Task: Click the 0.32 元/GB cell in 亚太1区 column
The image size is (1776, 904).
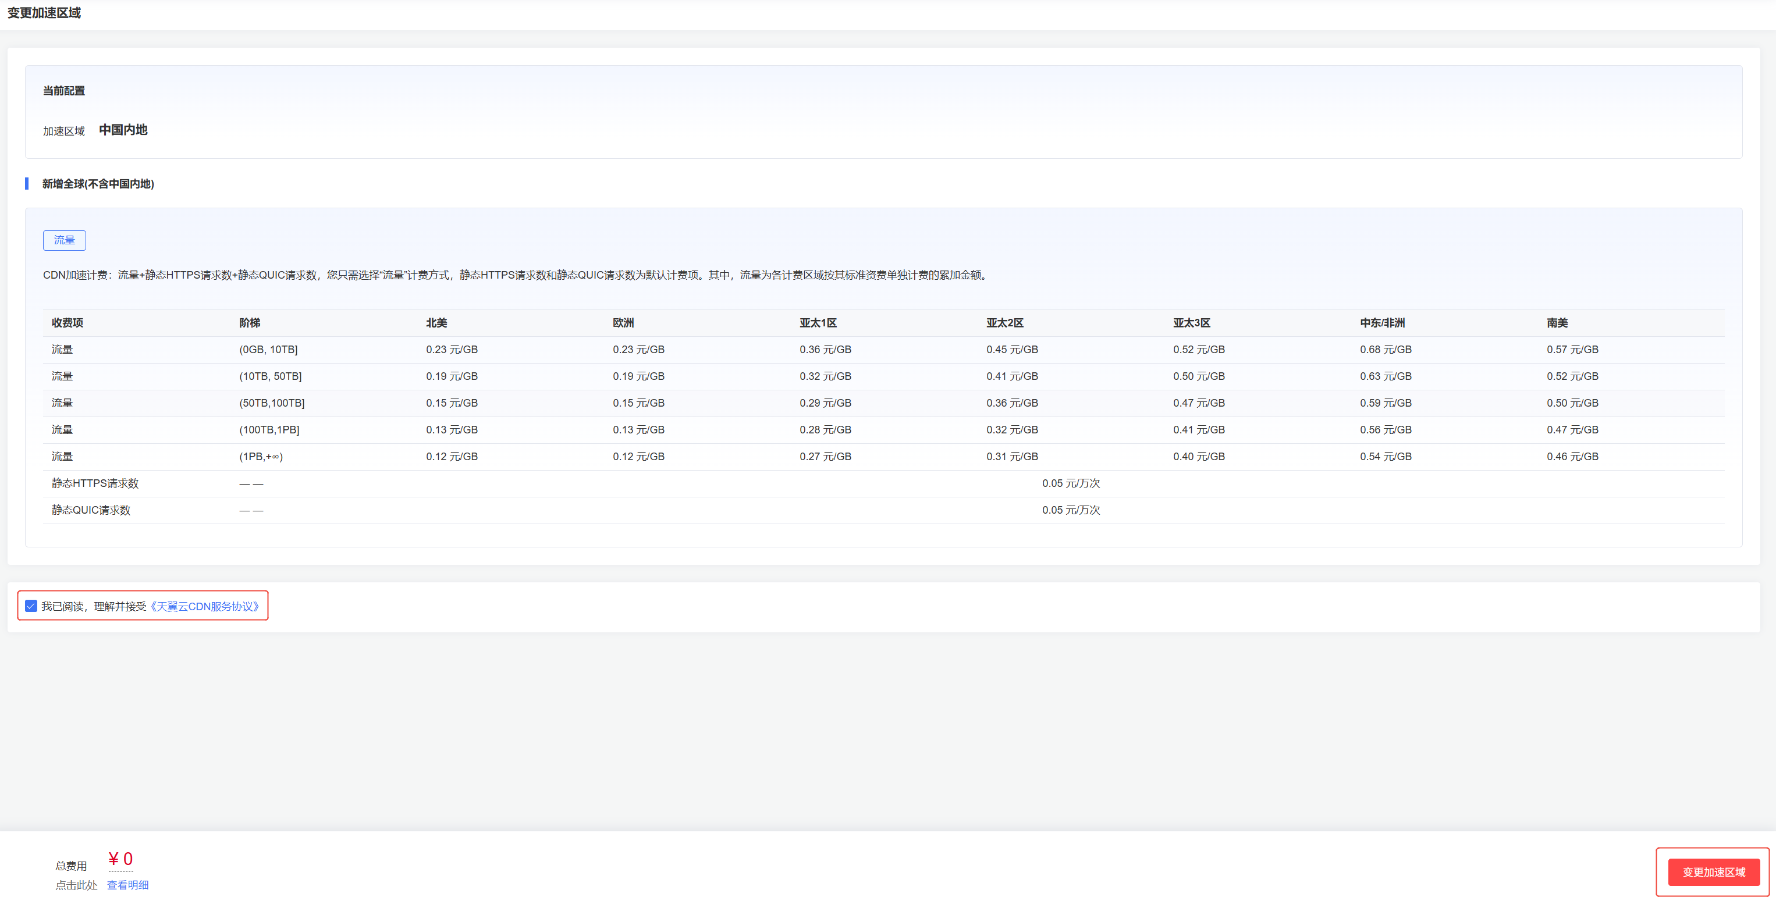Action: [825, 376]
